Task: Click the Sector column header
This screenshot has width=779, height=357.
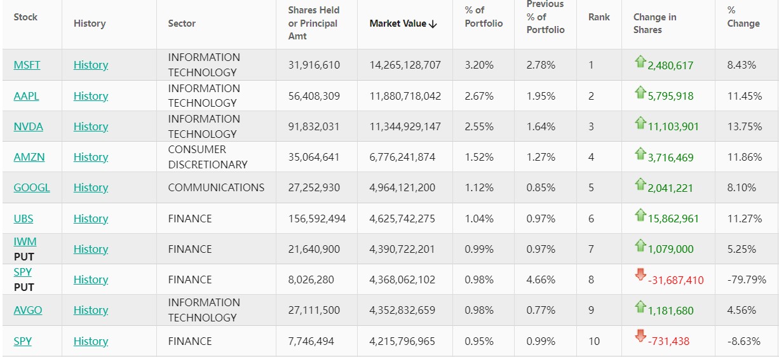Action: click(182, 24)
